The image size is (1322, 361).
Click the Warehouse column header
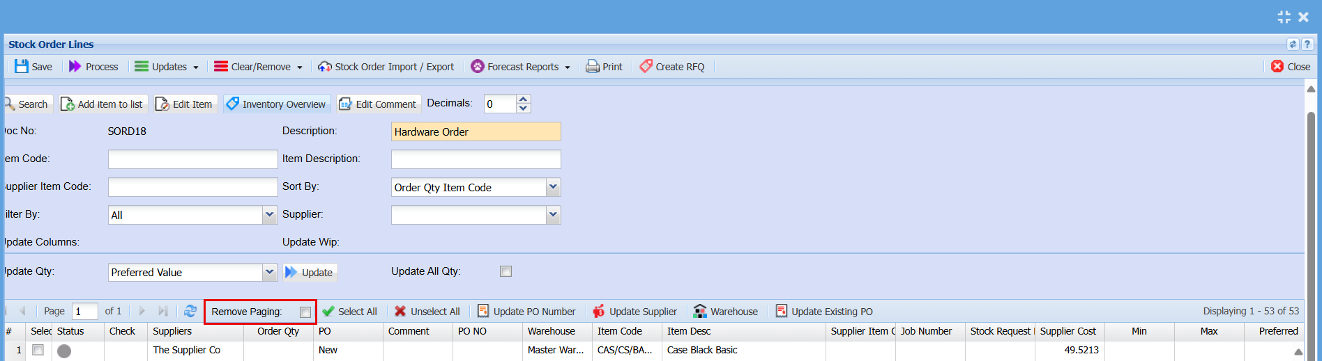click(x=557, y=331)
